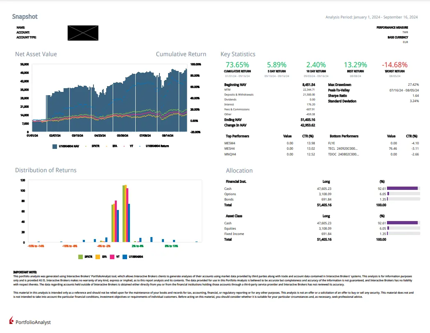Click the Cash percentage bar under Financial Inst.
The height and width of the screenshot is (333, 430).
(x=403, y=189)
